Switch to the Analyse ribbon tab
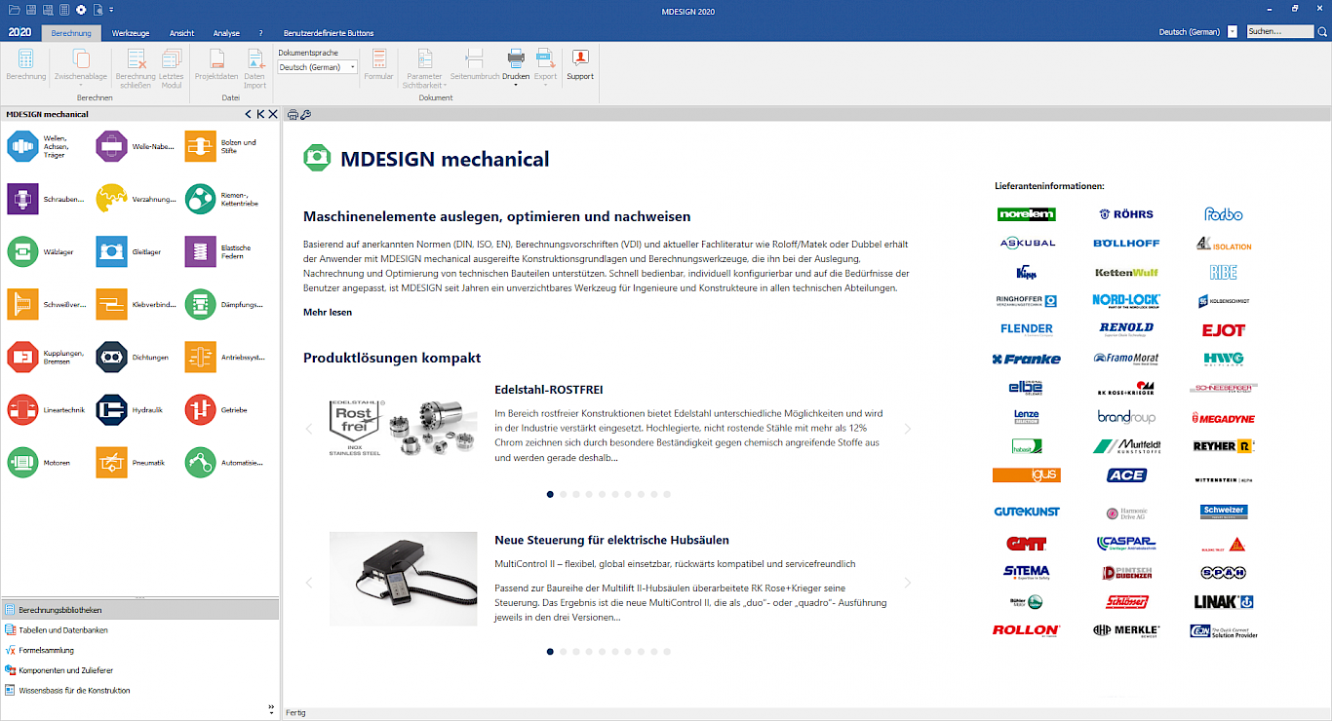Image resolution: width=1332 pixels, height=721 pixels. pos(226,33)
